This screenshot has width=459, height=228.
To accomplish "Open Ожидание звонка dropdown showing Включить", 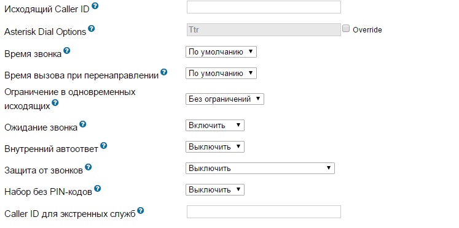I will [215, 126].
